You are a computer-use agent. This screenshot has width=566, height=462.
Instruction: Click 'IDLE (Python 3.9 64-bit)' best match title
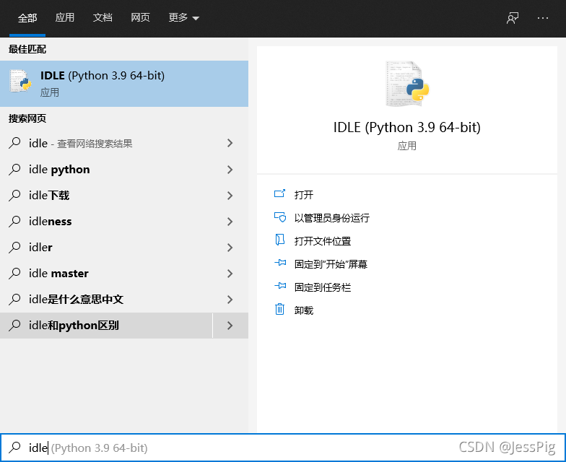click(103, 75)
